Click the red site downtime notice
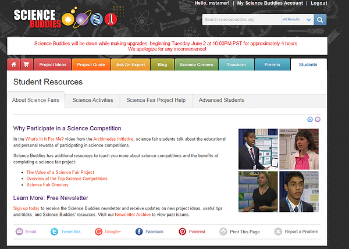 coord(166,46)
